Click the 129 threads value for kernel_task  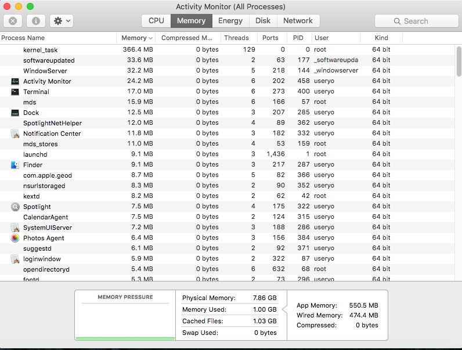(x=249, y=49)
